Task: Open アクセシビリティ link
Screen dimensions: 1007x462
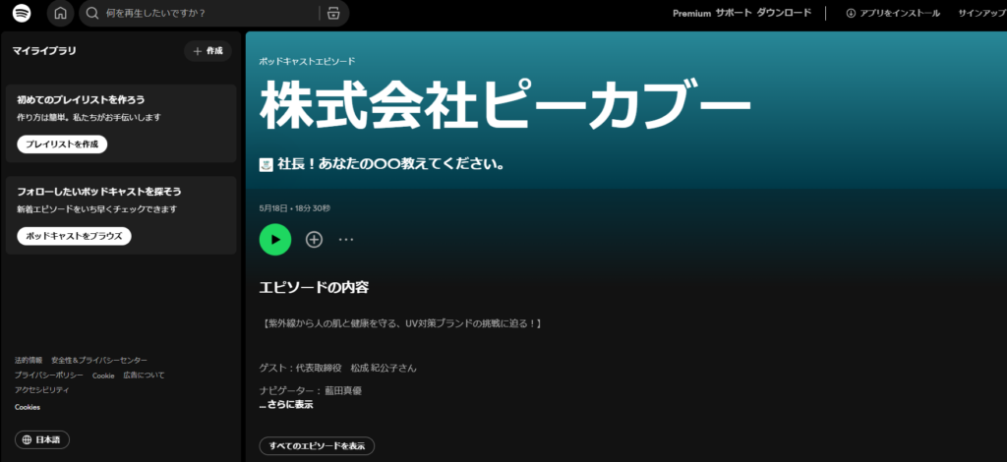Action: [x=41, y=390]
